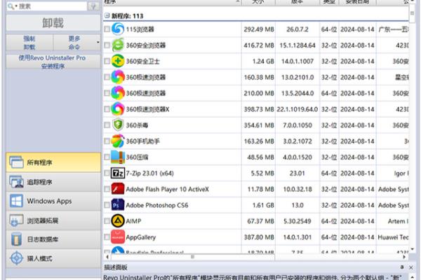Open the 所有程序 module
This screenshot has height=280, width=421.
tap(53, 162)
